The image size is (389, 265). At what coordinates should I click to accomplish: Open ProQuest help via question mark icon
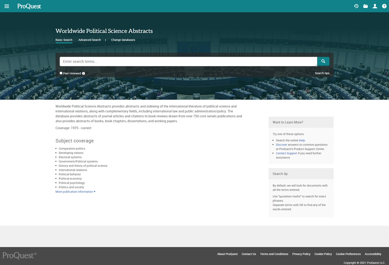384,6
